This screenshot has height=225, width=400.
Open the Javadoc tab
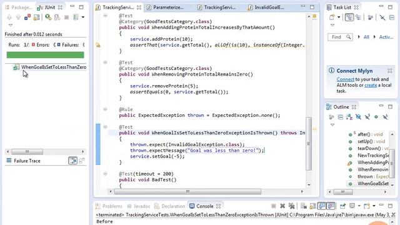139,206
